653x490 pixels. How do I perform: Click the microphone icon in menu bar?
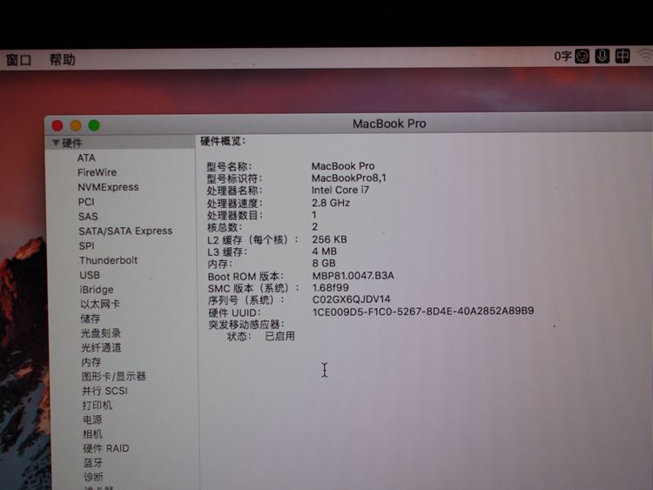point(603,56)
